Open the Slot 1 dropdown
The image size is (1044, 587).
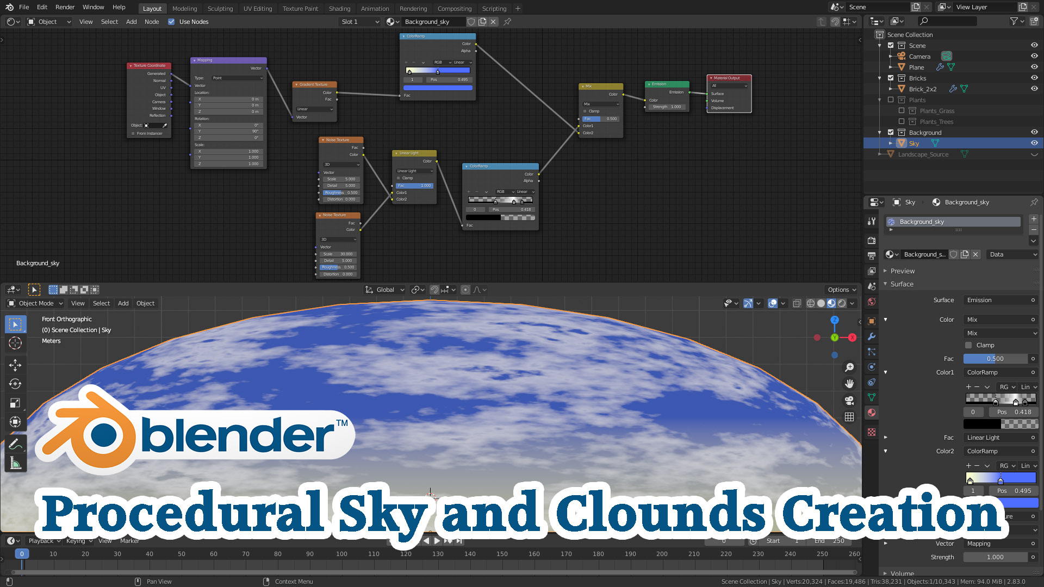pyautogui.click(x=359, y=22)
